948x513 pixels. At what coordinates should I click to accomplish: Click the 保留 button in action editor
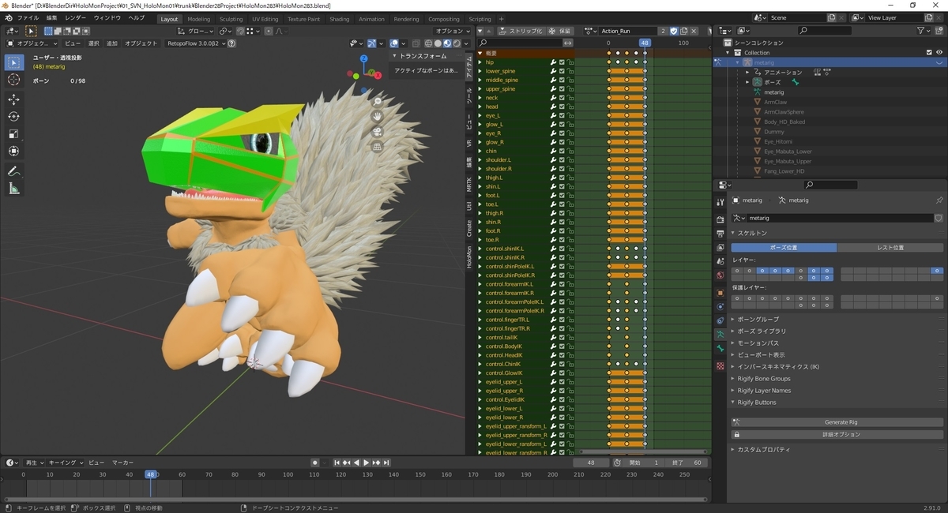tap(560, 31)
